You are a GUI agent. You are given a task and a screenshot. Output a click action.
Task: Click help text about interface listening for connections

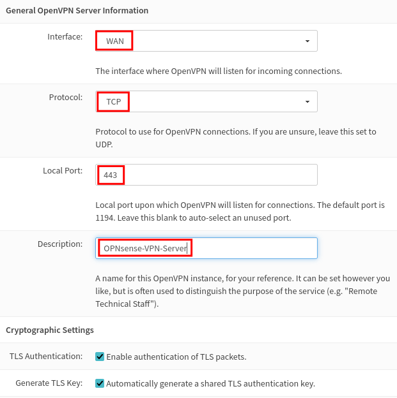(219, 71)
